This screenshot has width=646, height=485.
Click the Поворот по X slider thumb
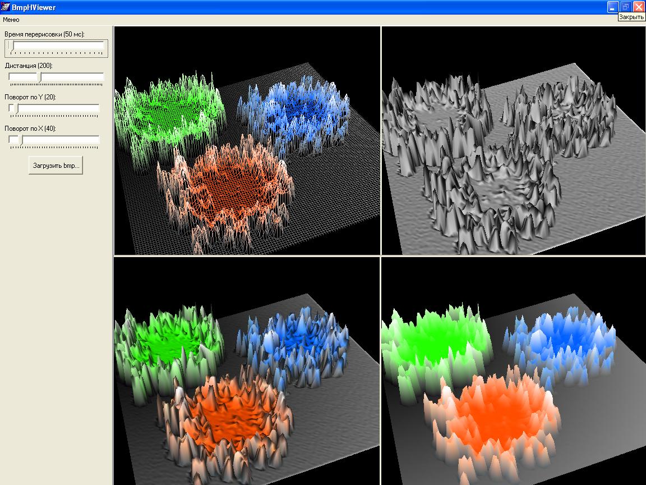pyautogui.click(x=21, y=139)
